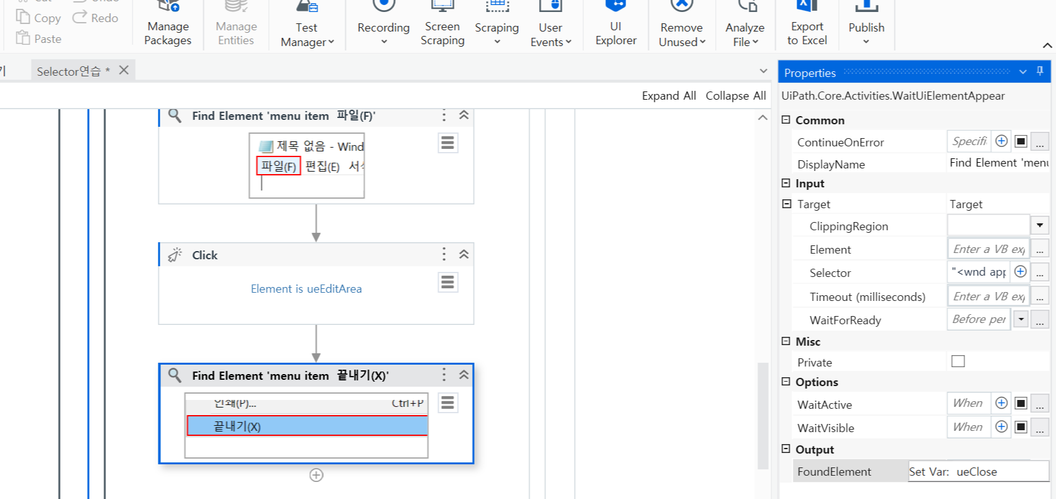Click Expand All
Image resolution: width=1056 pixels, height=499 pixels.
tap(668, 96)
